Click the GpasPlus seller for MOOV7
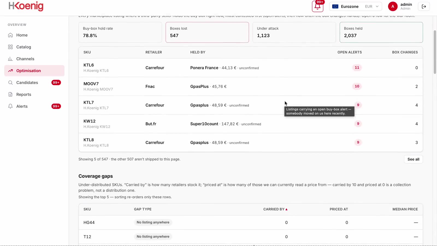The width and height of the screenshot is (437, 246). tap(199, 86)
